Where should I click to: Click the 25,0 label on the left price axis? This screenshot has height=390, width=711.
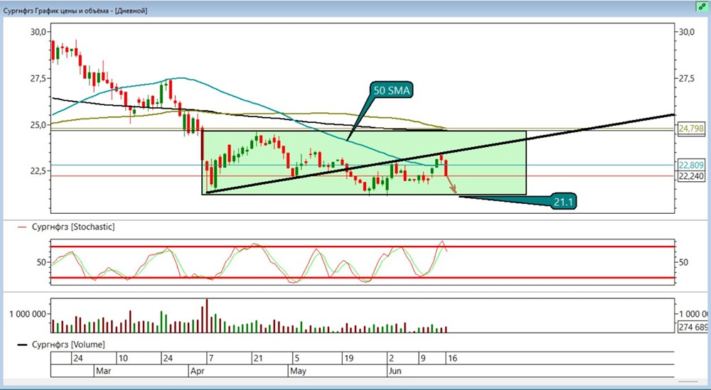38,124
